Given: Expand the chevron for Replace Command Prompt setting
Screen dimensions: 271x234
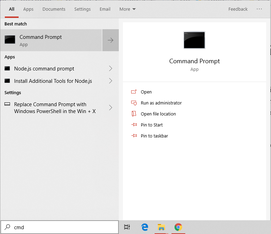Looking at the screenshot, I should coord(111,108).
